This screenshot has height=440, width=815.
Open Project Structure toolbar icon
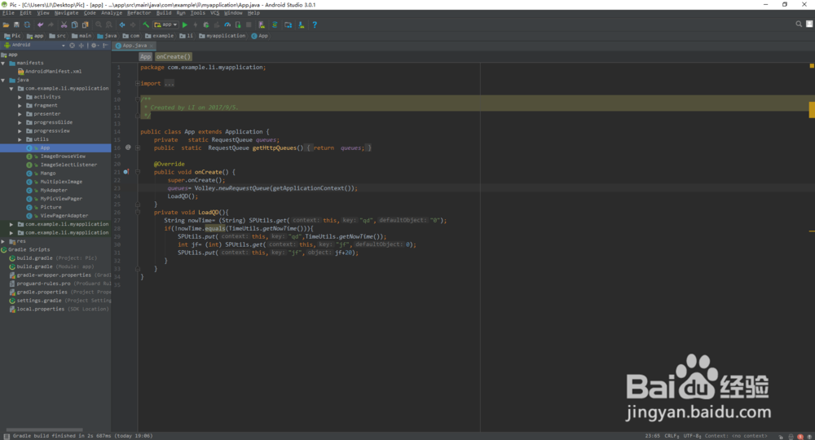tap(288, 24)
